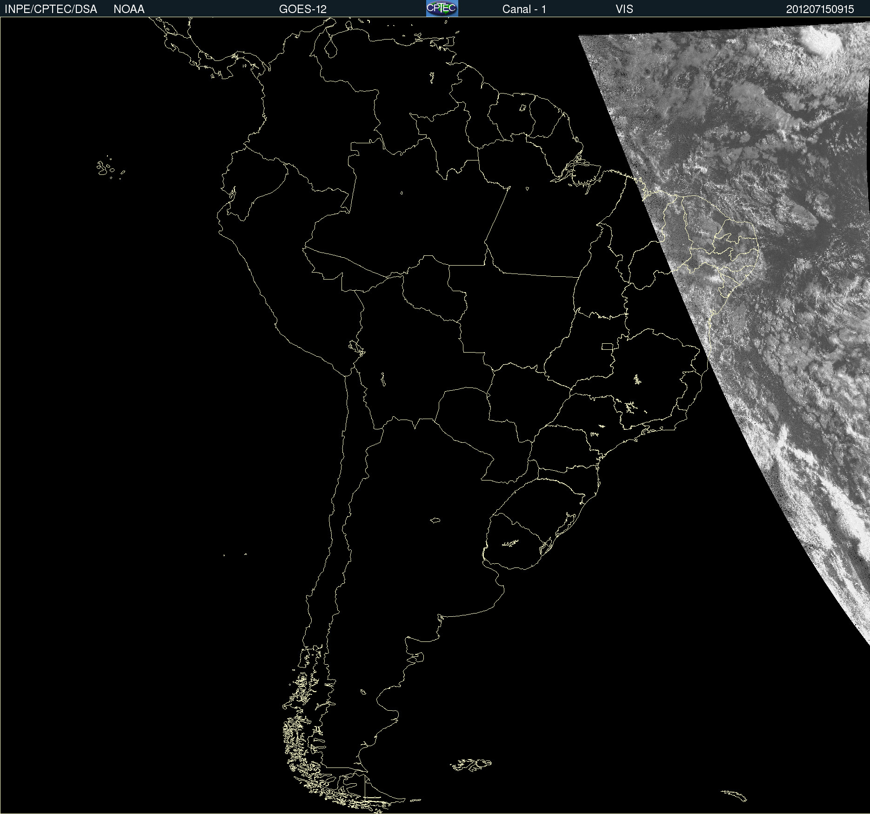Screen dimensions: 870x814
Task: Click the 201207150915 timestamp
Action: pyautogui.click(x=820, y=9)
